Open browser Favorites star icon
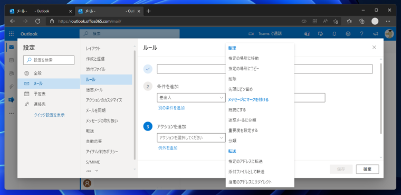This screenshot has height=195, width=401. coord(349,21)
